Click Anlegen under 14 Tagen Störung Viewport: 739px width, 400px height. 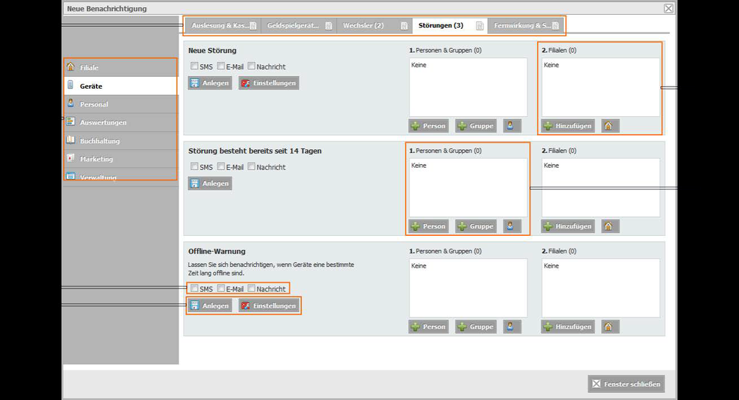[210, 184]
